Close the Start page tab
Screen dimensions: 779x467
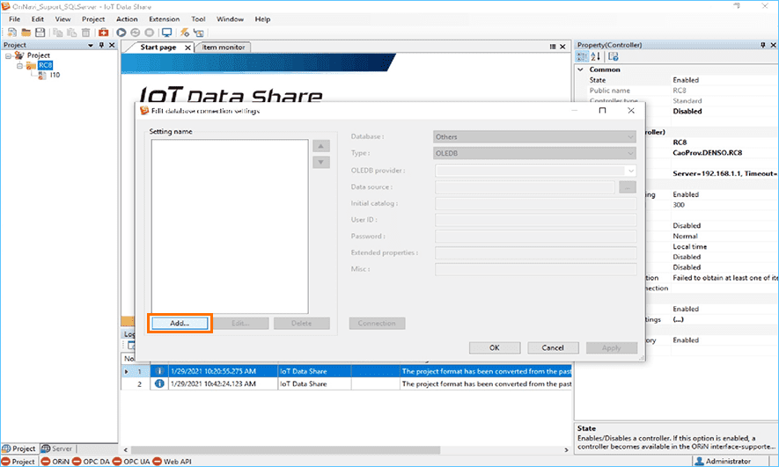187,47
